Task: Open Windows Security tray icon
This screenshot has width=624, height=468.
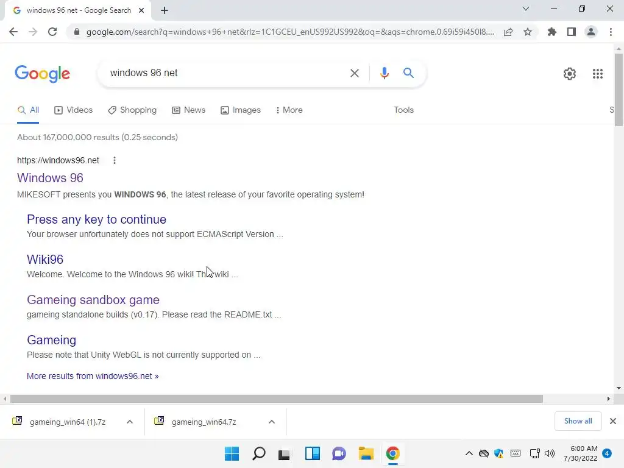Action: (498, 453)
